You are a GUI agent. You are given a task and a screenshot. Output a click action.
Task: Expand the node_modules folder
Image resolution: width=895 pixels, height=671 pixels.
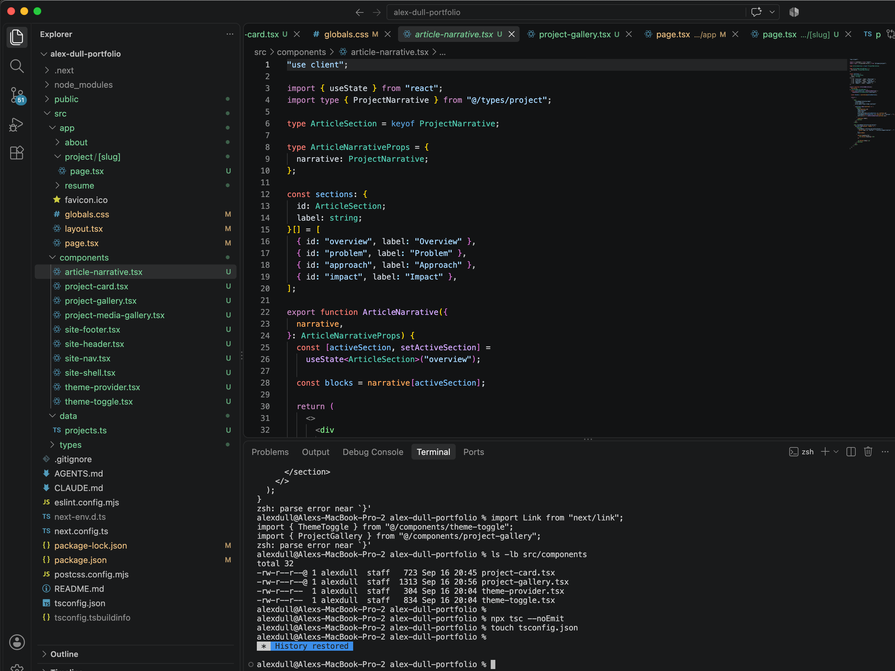48,84
